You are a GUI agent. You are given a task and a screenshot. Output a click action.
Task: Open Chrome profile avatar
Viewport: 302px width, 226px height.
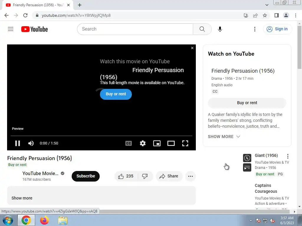[286, 15]
